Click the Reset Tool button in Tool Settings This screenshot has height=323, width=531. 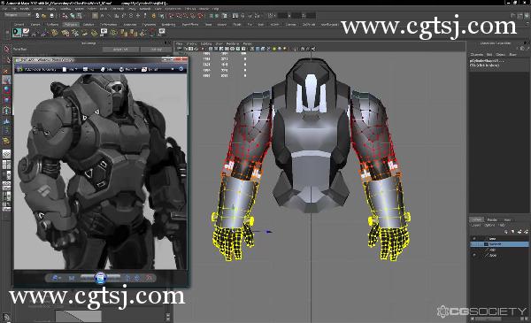[x=120, y=50]
